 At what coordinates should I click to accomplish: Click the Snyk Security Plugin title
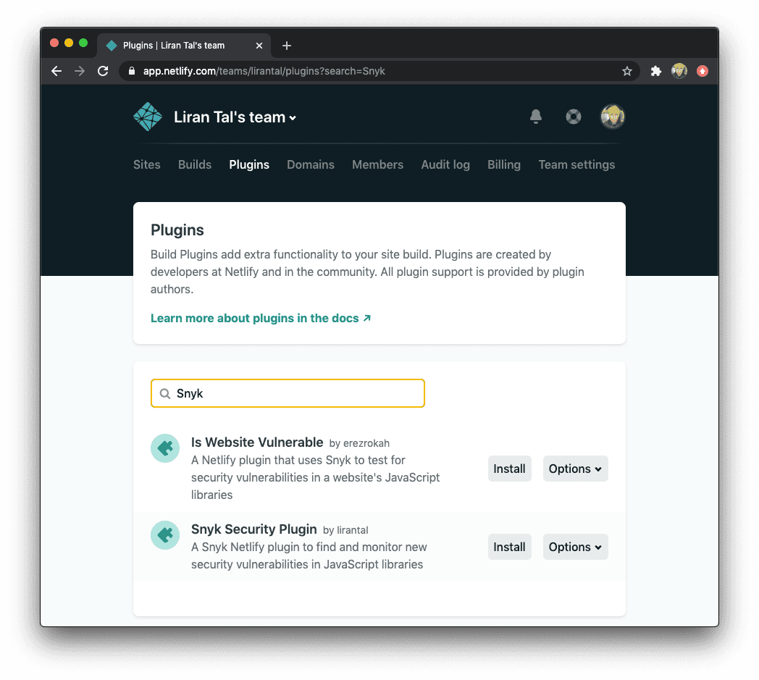click(254, 529)
